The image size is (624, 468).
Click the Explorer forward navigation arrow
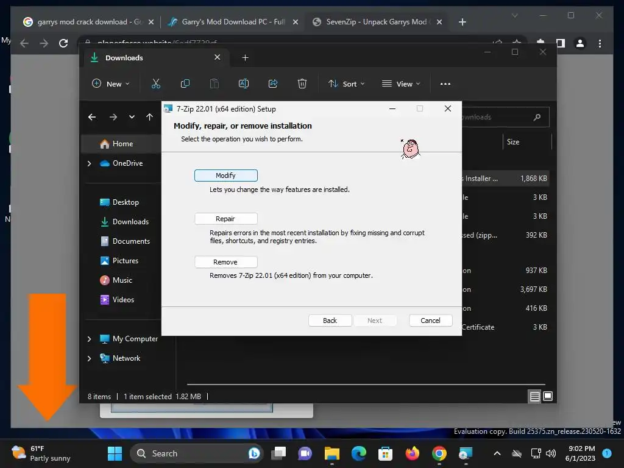click(x=113, y=117)
